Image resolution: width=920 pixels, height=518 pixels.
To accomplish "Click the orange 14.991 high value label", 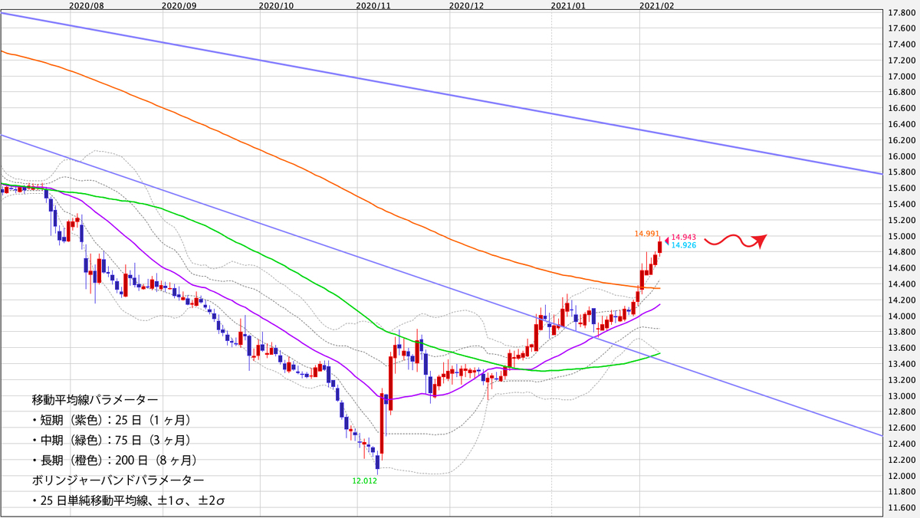I will [646, 233].
